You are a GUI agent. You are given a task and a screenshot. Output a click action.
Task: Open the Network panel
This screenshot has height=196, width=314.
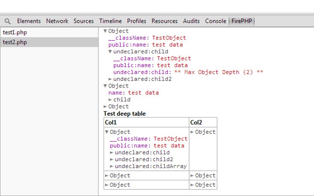(57, 21)
